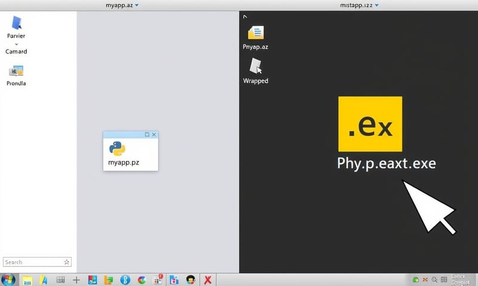Image resolution: width=478 pixels, height=286 pixels.
Task: Open the blue circle 'B' taskbar icon
Action: coord(125,279)
